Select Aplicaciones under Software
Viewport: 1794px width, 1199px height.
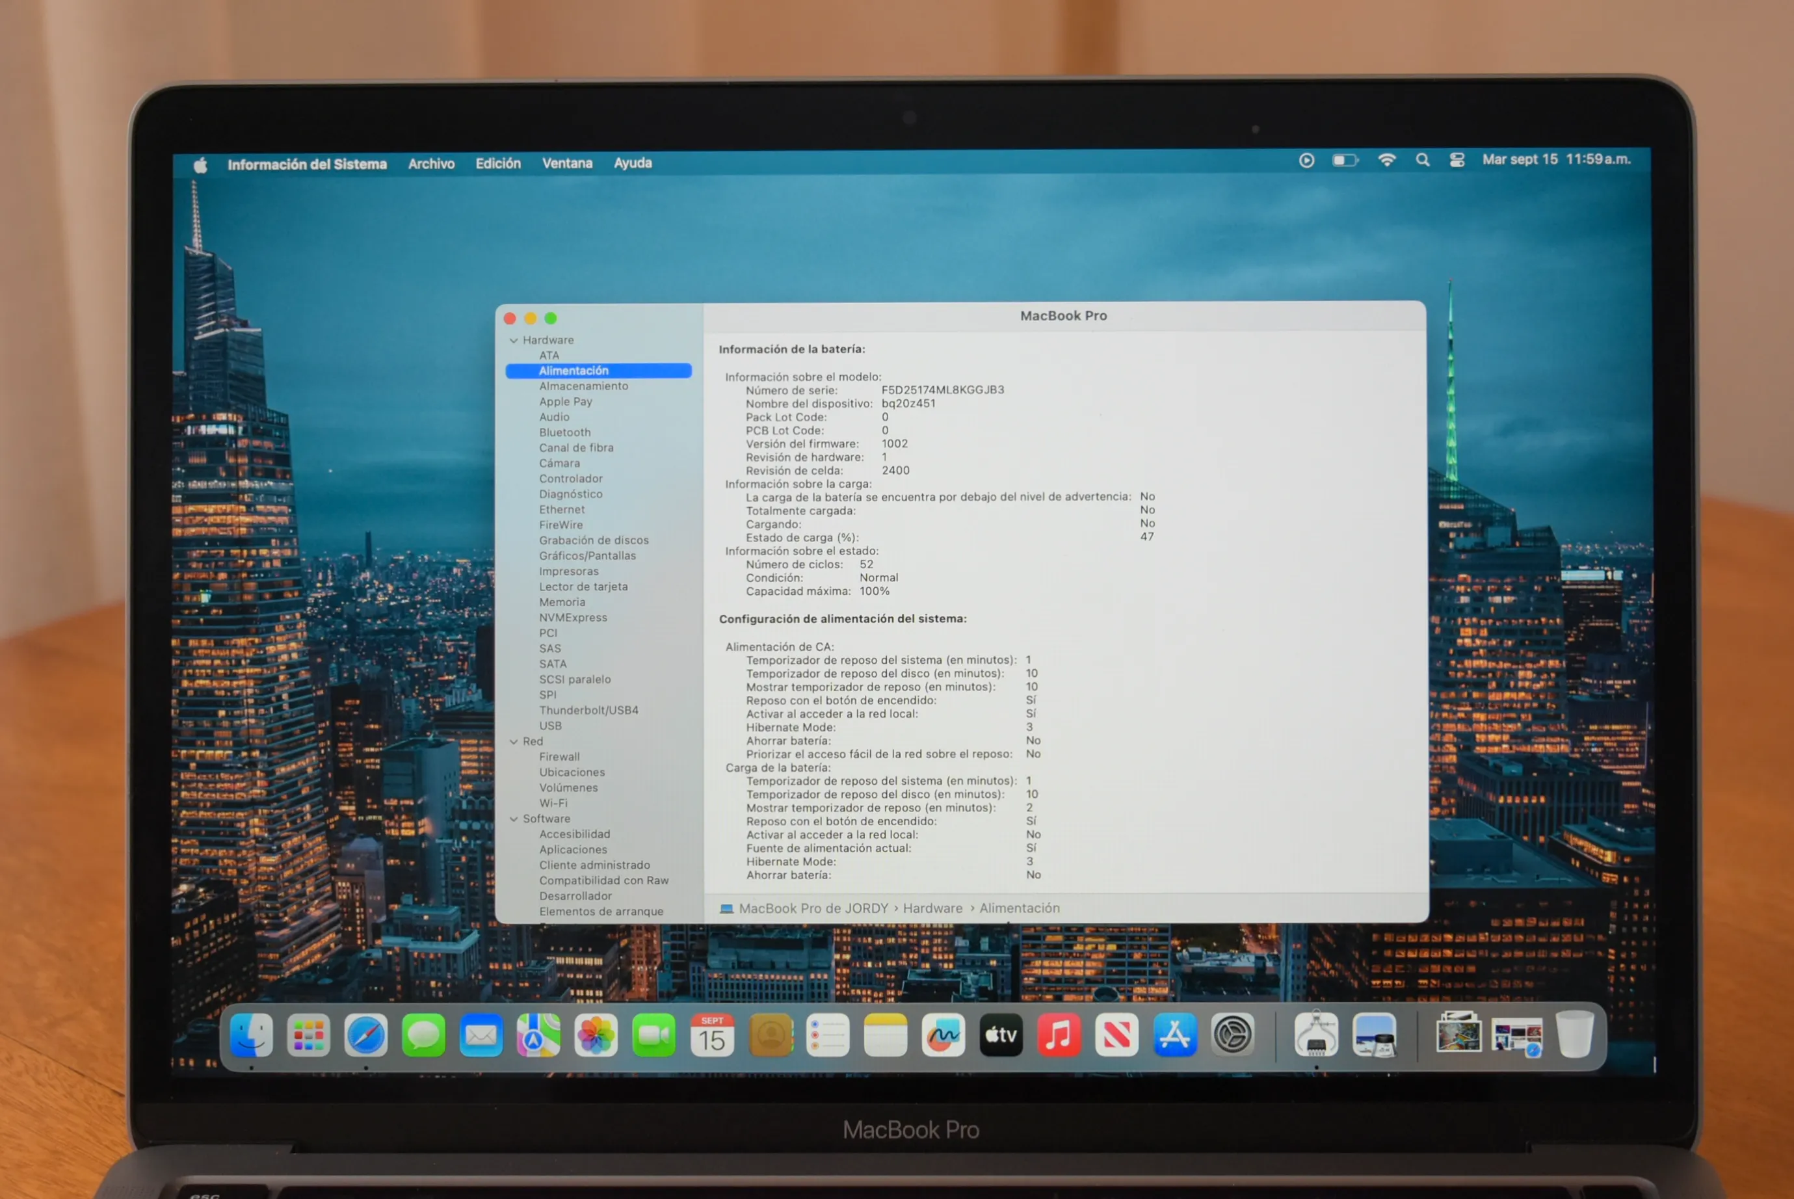[573, 850]
